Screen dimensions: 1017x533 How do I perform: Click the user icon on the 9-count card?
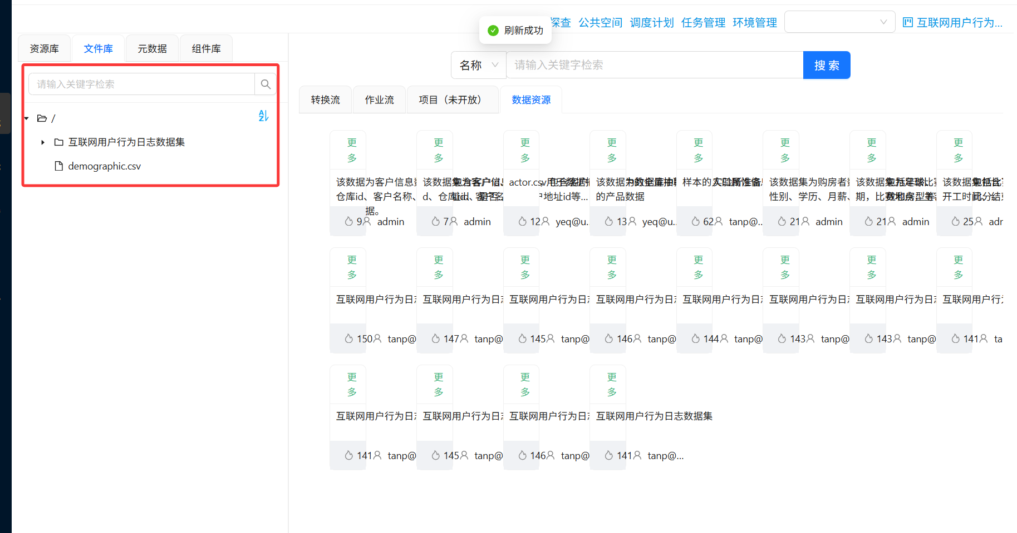(367, 221)
